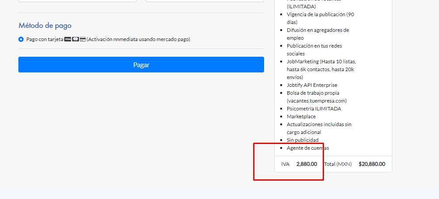Screen dimensions: 439x199
Task: Click the total amount $20,880.00
Action: 372,164
